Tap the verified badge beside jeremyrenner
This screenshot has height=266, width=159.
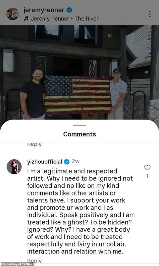tap(70, 10)
